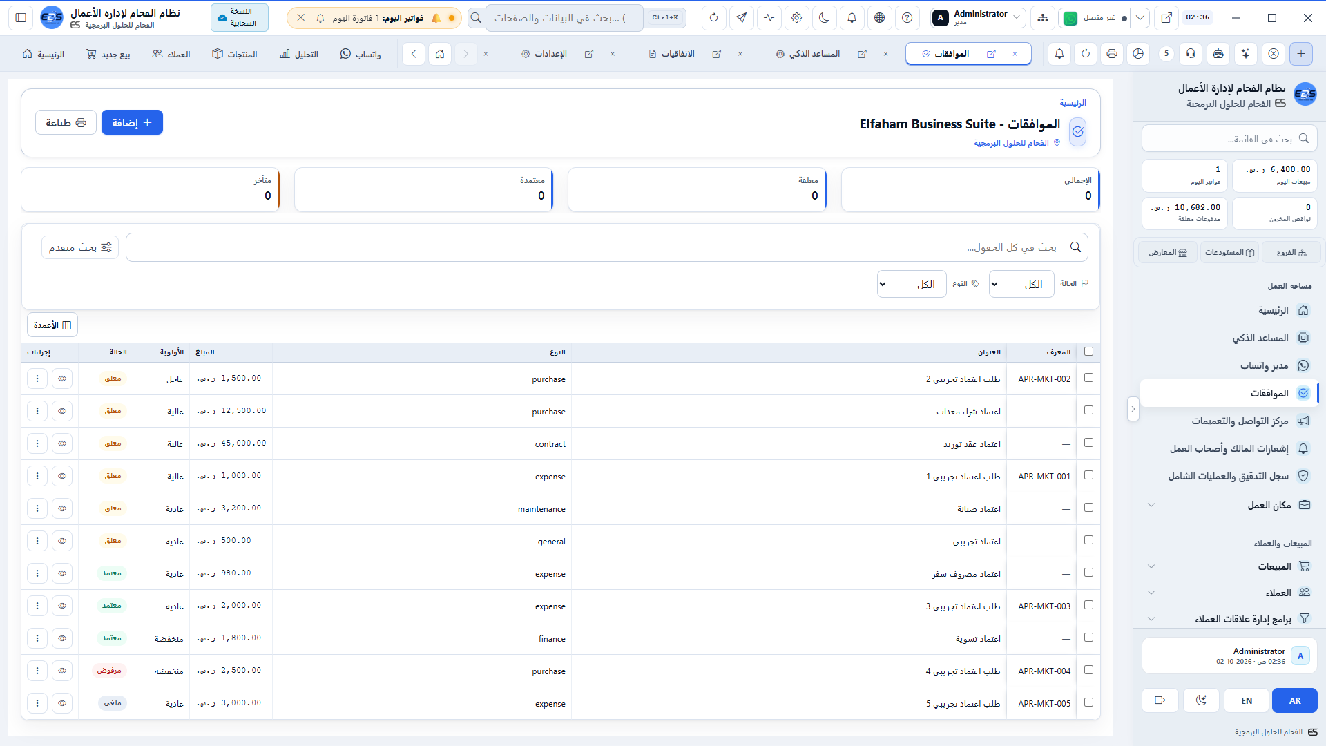Collapse sidebar using the edge chevron handle
Image resolution: width=1326 pixels, height=746 pixels.
pos(1133,410)
